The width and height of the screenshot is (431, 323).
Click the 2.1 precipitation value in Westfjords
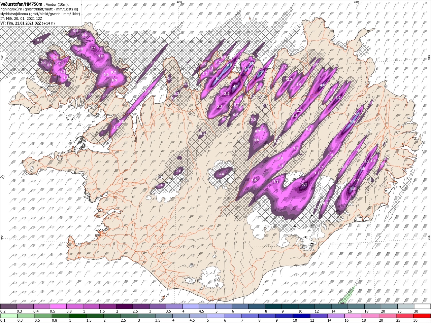click(94, 48)
